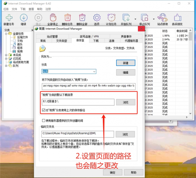Select 压缩文件 category in tree

pos(22,37)
